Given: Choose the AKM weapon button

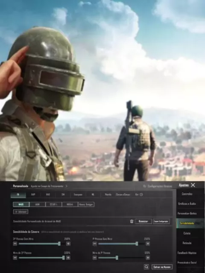Looking at the screenshot, I should pyautogui.click(x=37, y=204).
